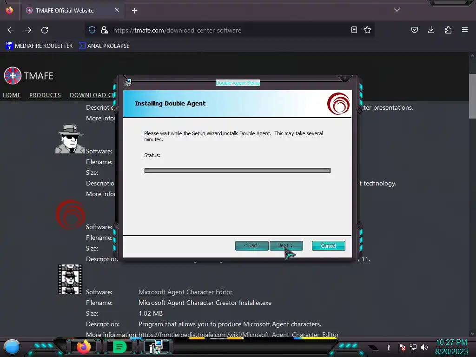Go back in Firefox history
The image size is (476, 357).
[11, 30]
